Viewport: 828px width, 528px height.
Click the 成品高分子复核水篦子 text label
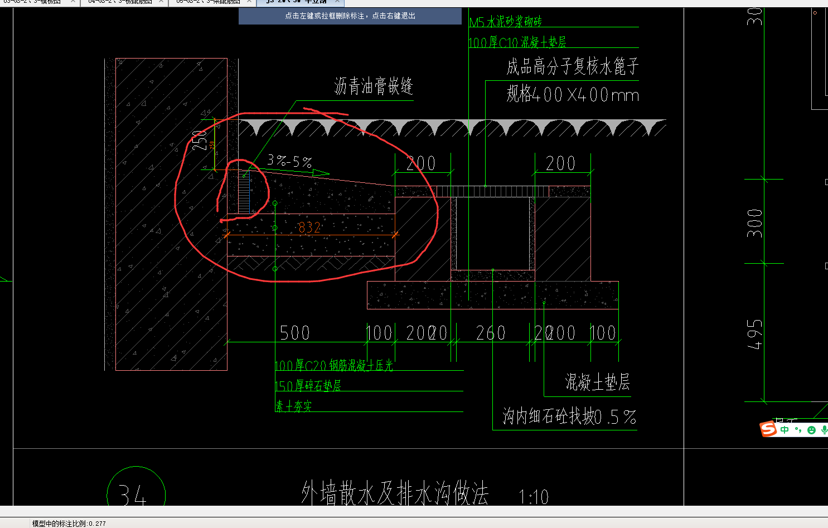pos(573,67)
